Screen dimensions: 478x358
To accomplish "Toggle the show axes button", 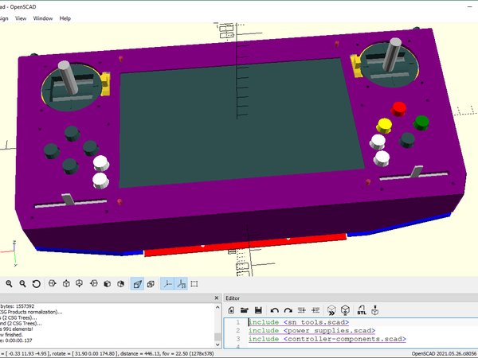I will (x=168, y=283).
